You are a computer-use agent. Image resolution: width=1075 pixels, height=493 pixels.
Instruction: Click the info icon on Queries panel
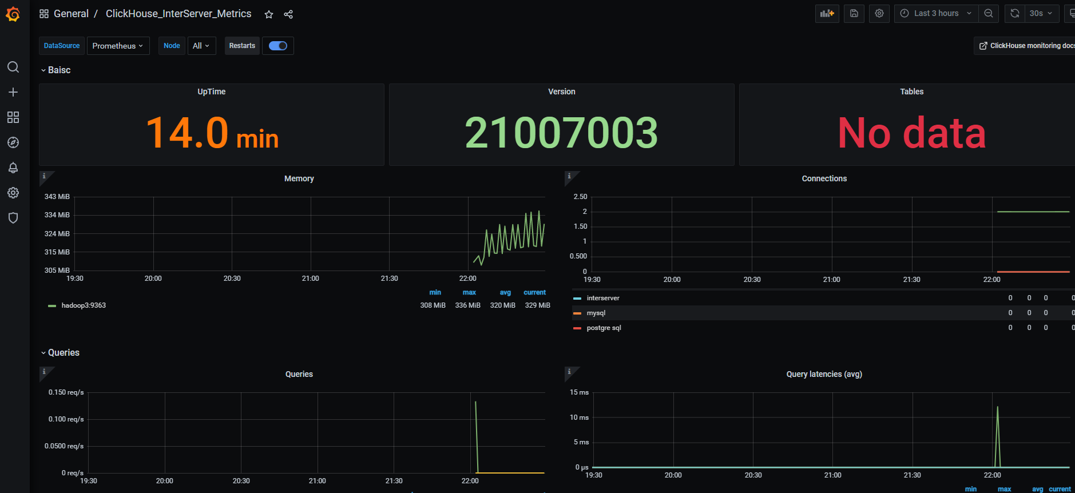coord(44,372)
